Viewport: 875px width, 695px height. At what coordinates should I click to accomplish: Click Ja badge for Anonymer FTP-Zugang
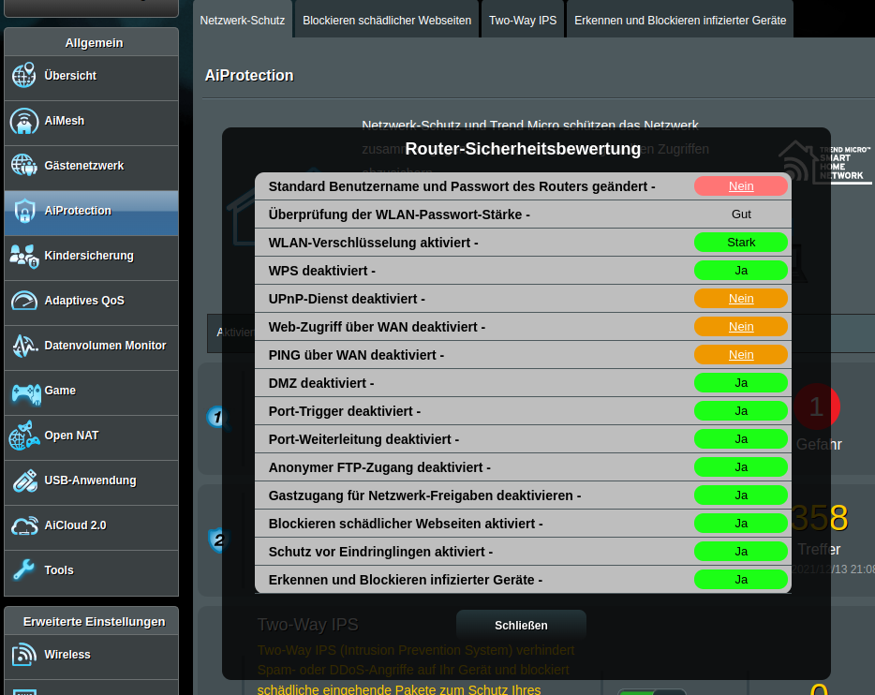741,466
